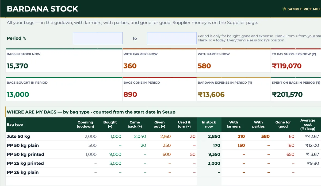Click Jute 50 kg in stock value 2,850
Screen dimensions: 321x186
pos(214,136)
